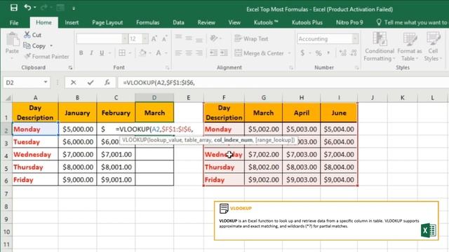Click the Fill Color bucket
The image size is (449, 252).
click(142, 53)
